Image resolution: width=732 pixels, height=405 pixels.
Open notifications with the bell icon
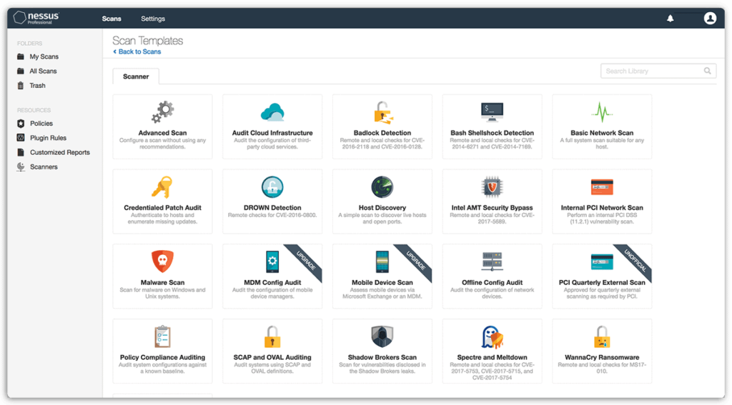click(670, 19)
